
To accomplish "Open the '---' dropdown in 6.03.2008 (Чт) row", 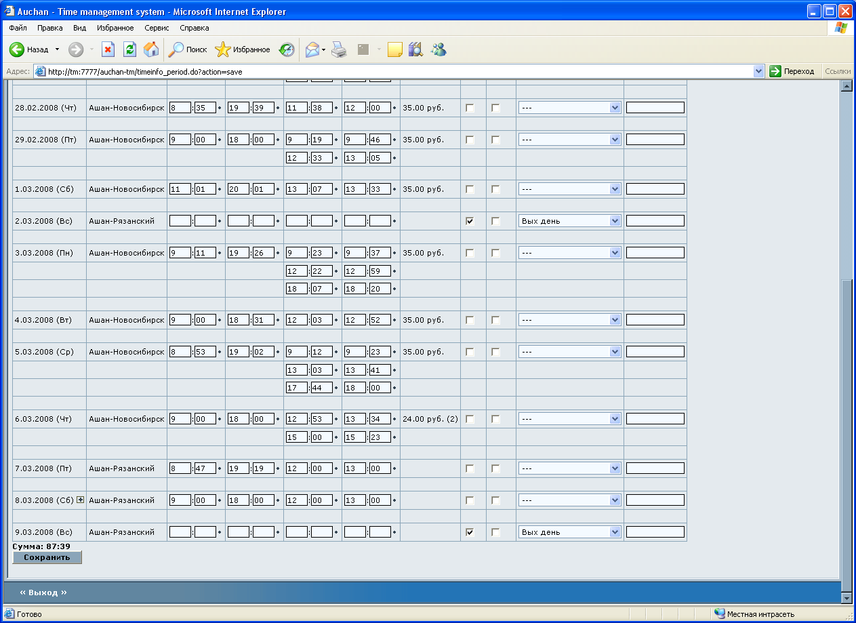I will point(569,419).
